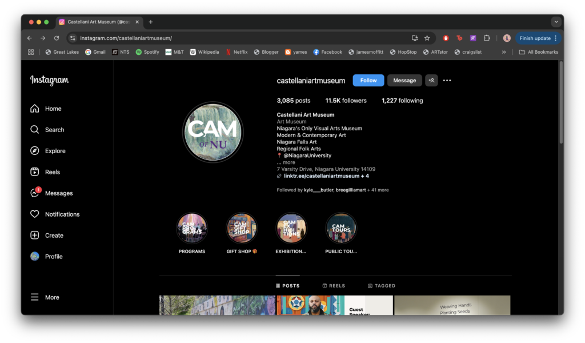Click the Finish update button
Viewport: 585px width, 343px height.
[x=538, y=38]
